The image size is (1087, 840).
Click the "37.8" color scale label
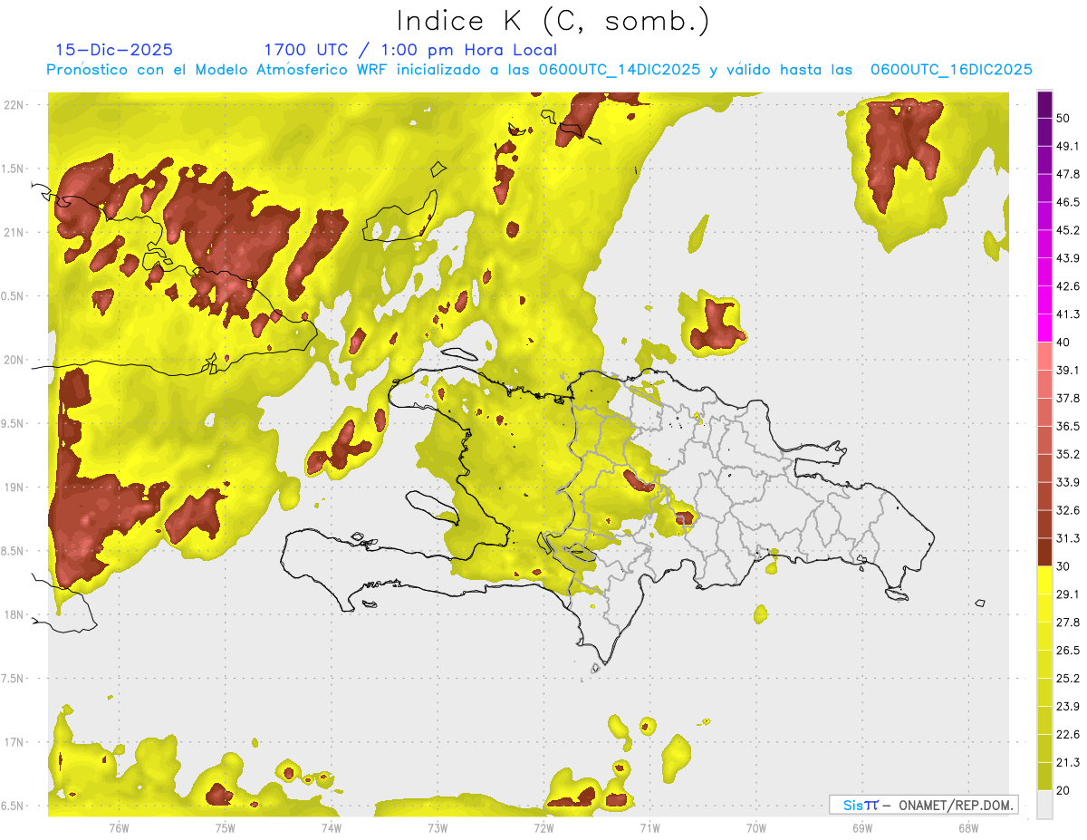click(x=1068, y=398)
